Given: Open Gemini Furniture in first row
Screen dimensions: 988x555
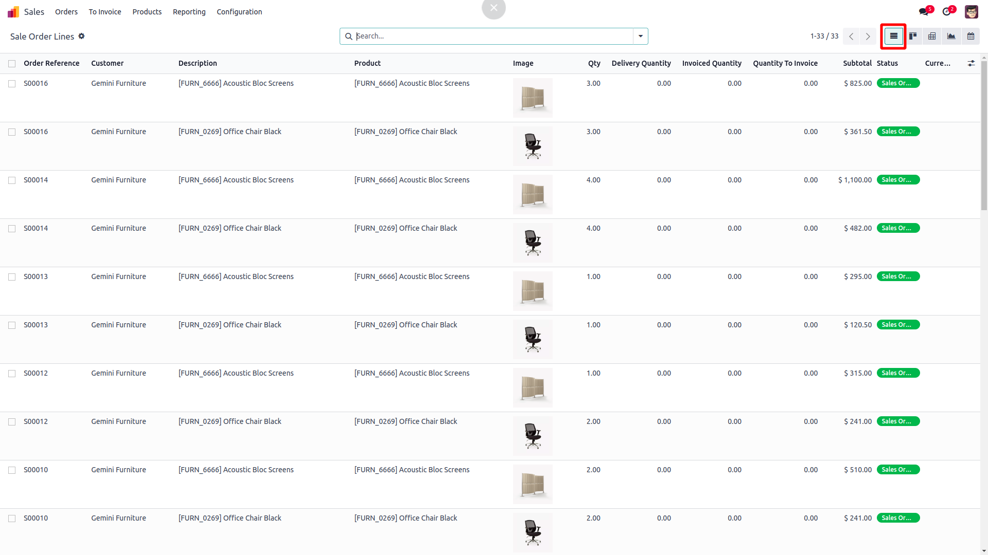Looking at the screenshot, I should (118, 83).
